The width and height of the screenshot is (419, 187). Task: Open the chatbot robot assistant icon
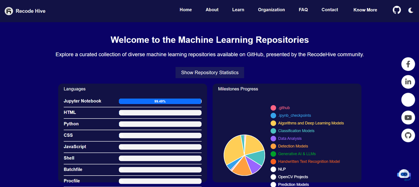[404, 175]
